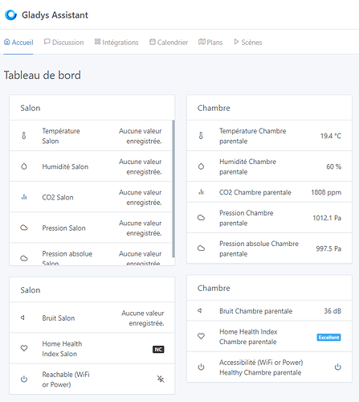Open the Scènes tab
The image size is (359, 402).
point(248,43)
